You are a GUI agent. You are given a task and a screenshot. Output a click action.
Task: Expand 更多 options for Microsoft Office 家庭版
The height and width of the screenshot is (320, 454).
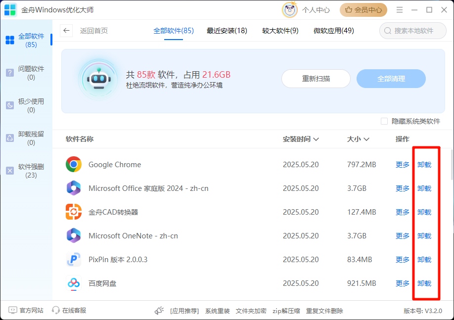click(x=403, y=188)
